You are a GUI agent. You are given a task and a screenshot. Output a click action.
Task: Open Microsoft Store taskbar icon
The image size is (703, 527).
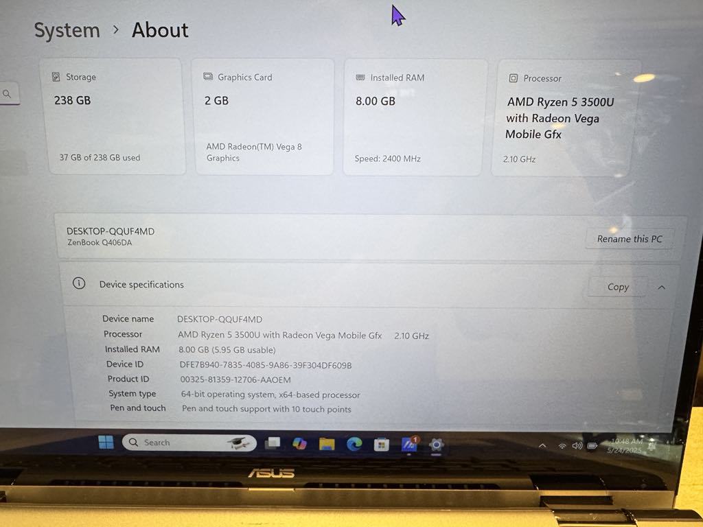[x=382, y=445]
